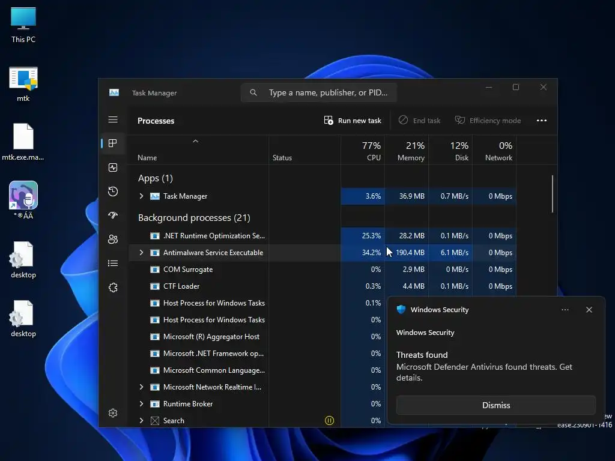Viewport: 615px width, 461px height.
Task: Open the Details sidebar page
Action: (113, 264)
